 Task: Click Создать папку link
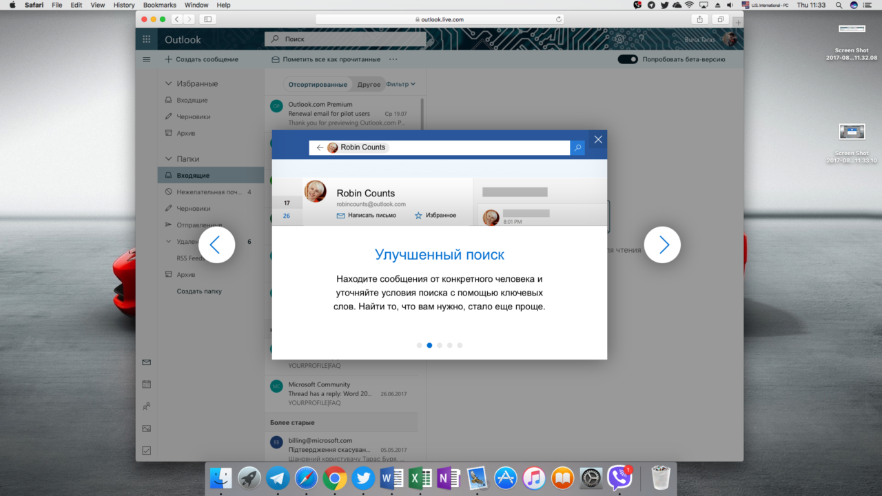pos(199,291)
